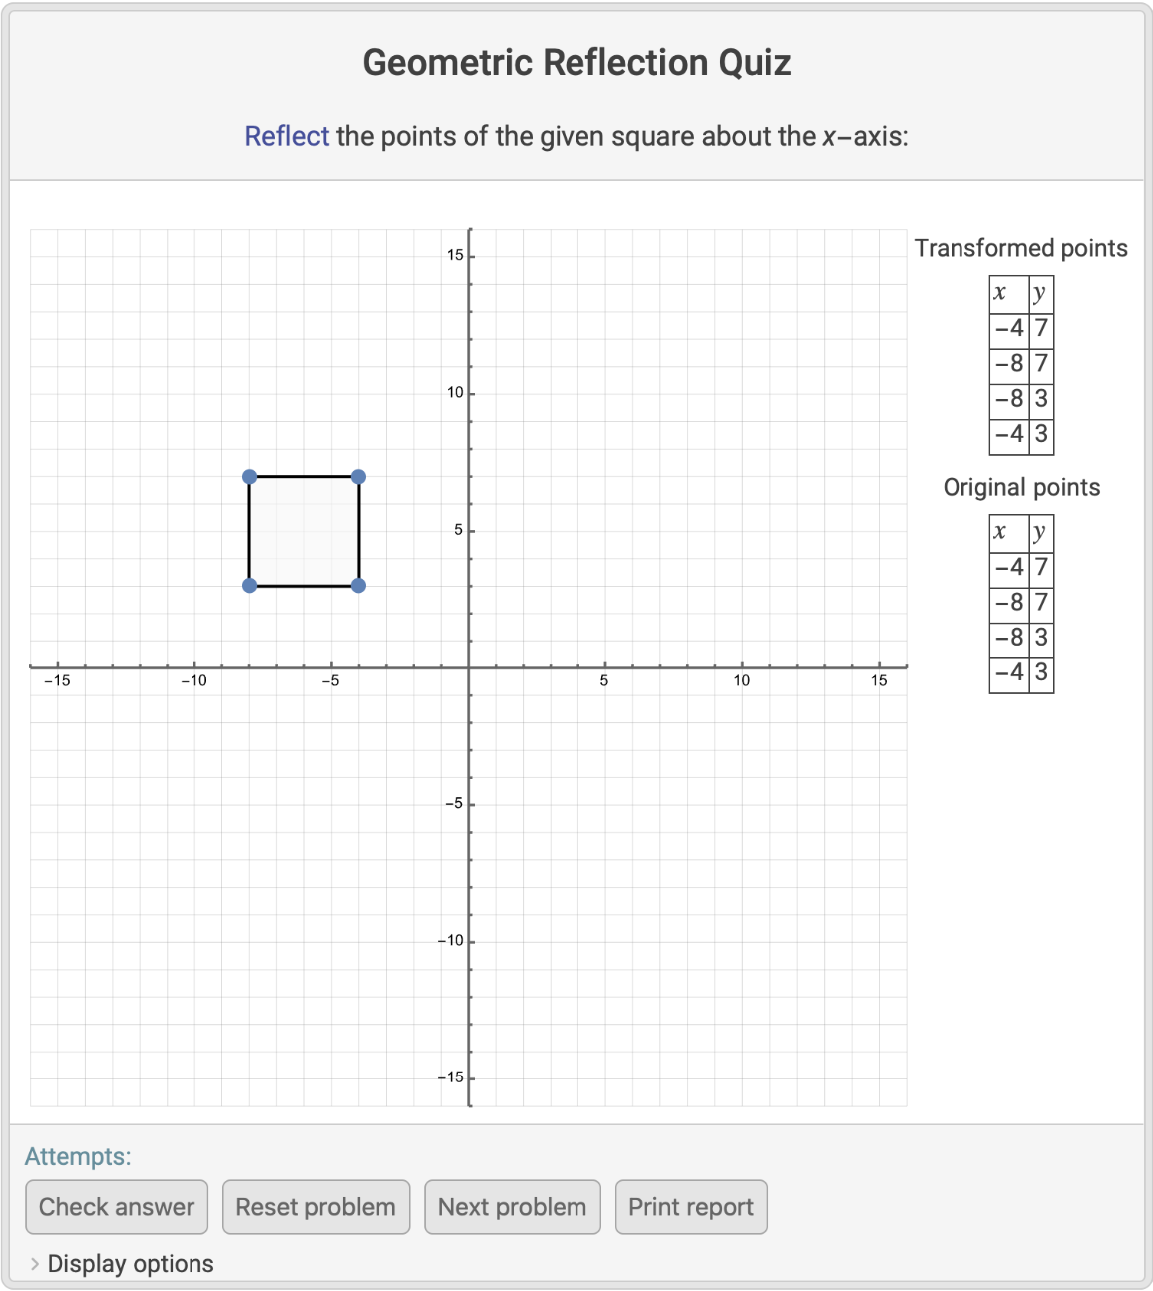1153x1291 pixels.
Task: Click the −10 label on the x-axis
Action: 193,681
